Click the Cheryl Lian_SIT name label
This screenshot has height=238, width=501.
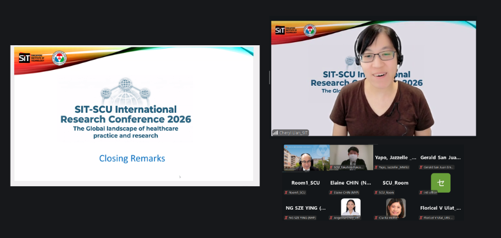pyautogui.click(x=293, y=133)
